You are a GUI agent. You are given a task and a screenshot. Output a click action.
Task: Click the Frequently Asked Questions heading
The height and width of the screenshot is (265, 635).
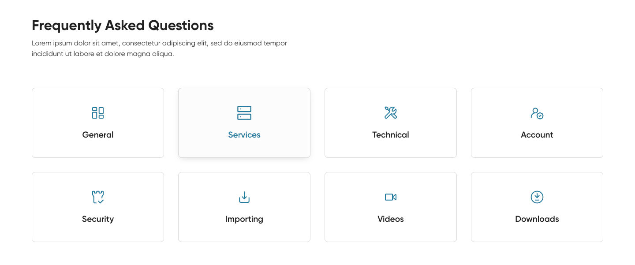coord(123,26)
